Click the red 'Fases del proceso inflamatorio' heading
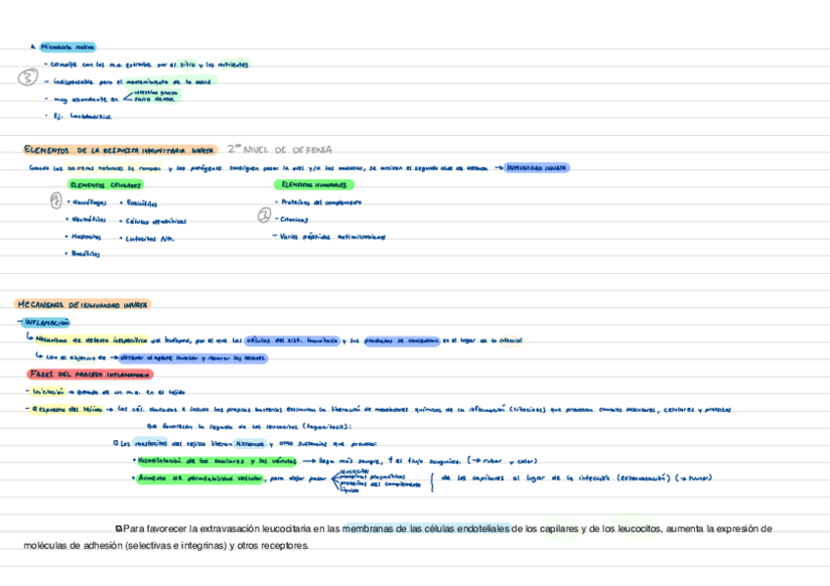Screen dimensions: 830x586 pyautogui.click(x=90, y=374)
